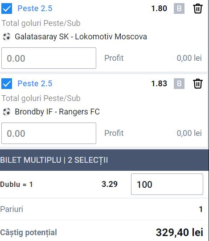Focus the stake field for Brondby bet
Viewport: 209px width, 241px height.
coord(49,133)
